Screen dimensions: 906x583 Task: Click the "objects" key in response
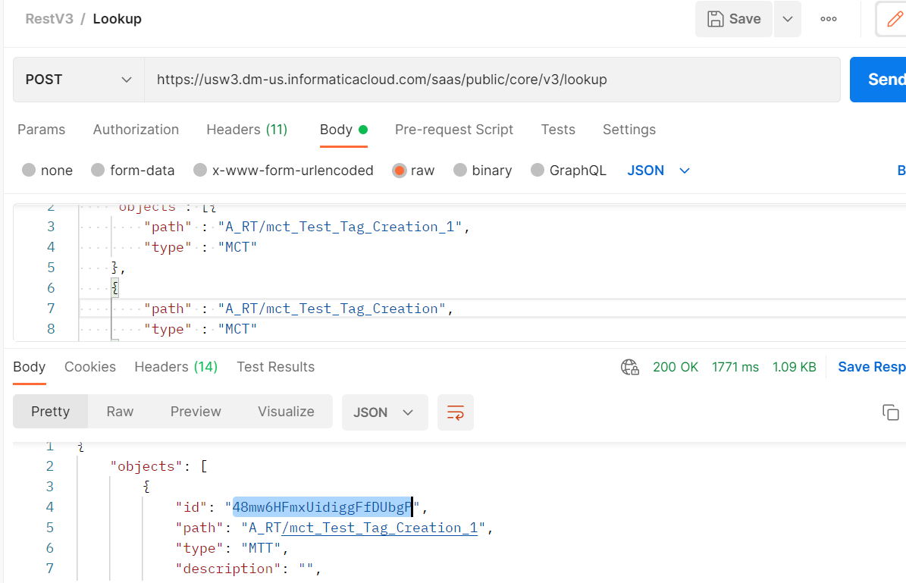pyautogui.click(x=146, y=466)
